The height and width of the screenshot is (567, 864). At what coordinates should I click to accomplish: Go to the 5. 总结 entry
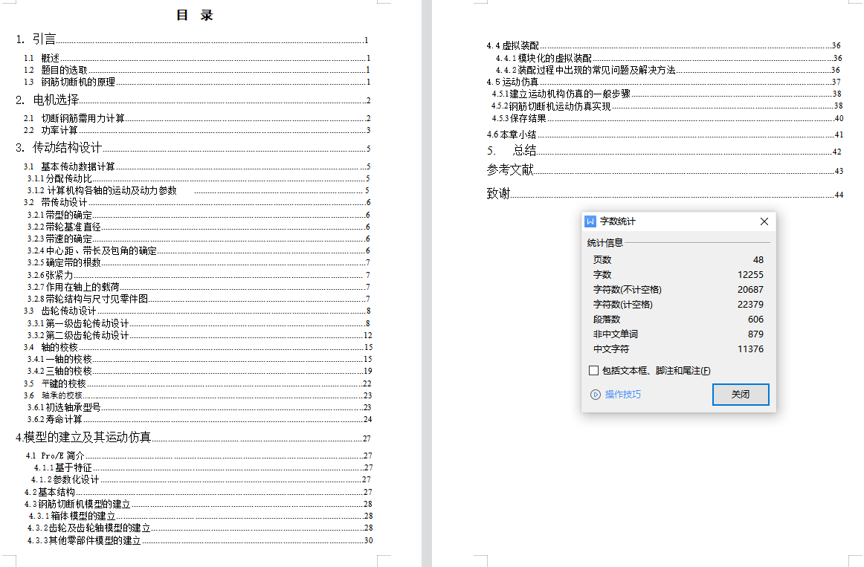[512, 151]
